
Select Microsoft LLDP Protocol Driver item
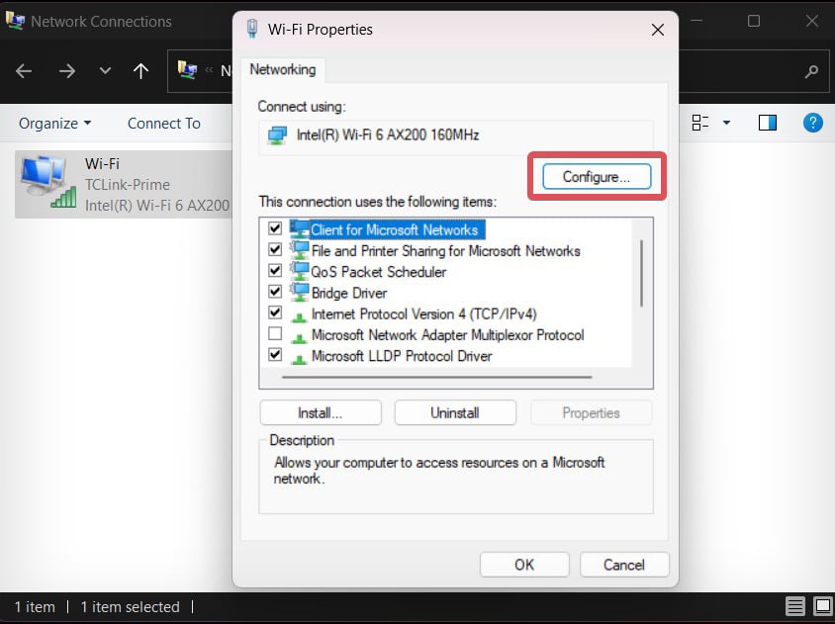pos(402,356)
